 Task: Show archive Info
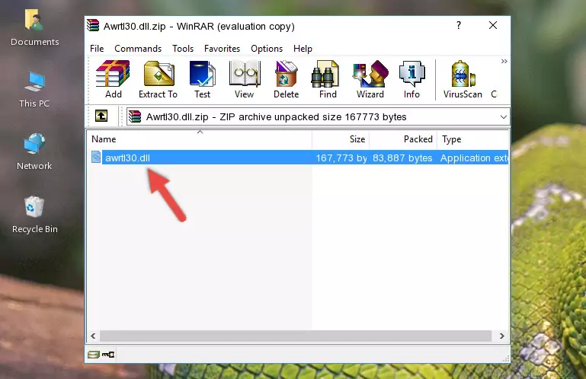[x=411, y=79]
